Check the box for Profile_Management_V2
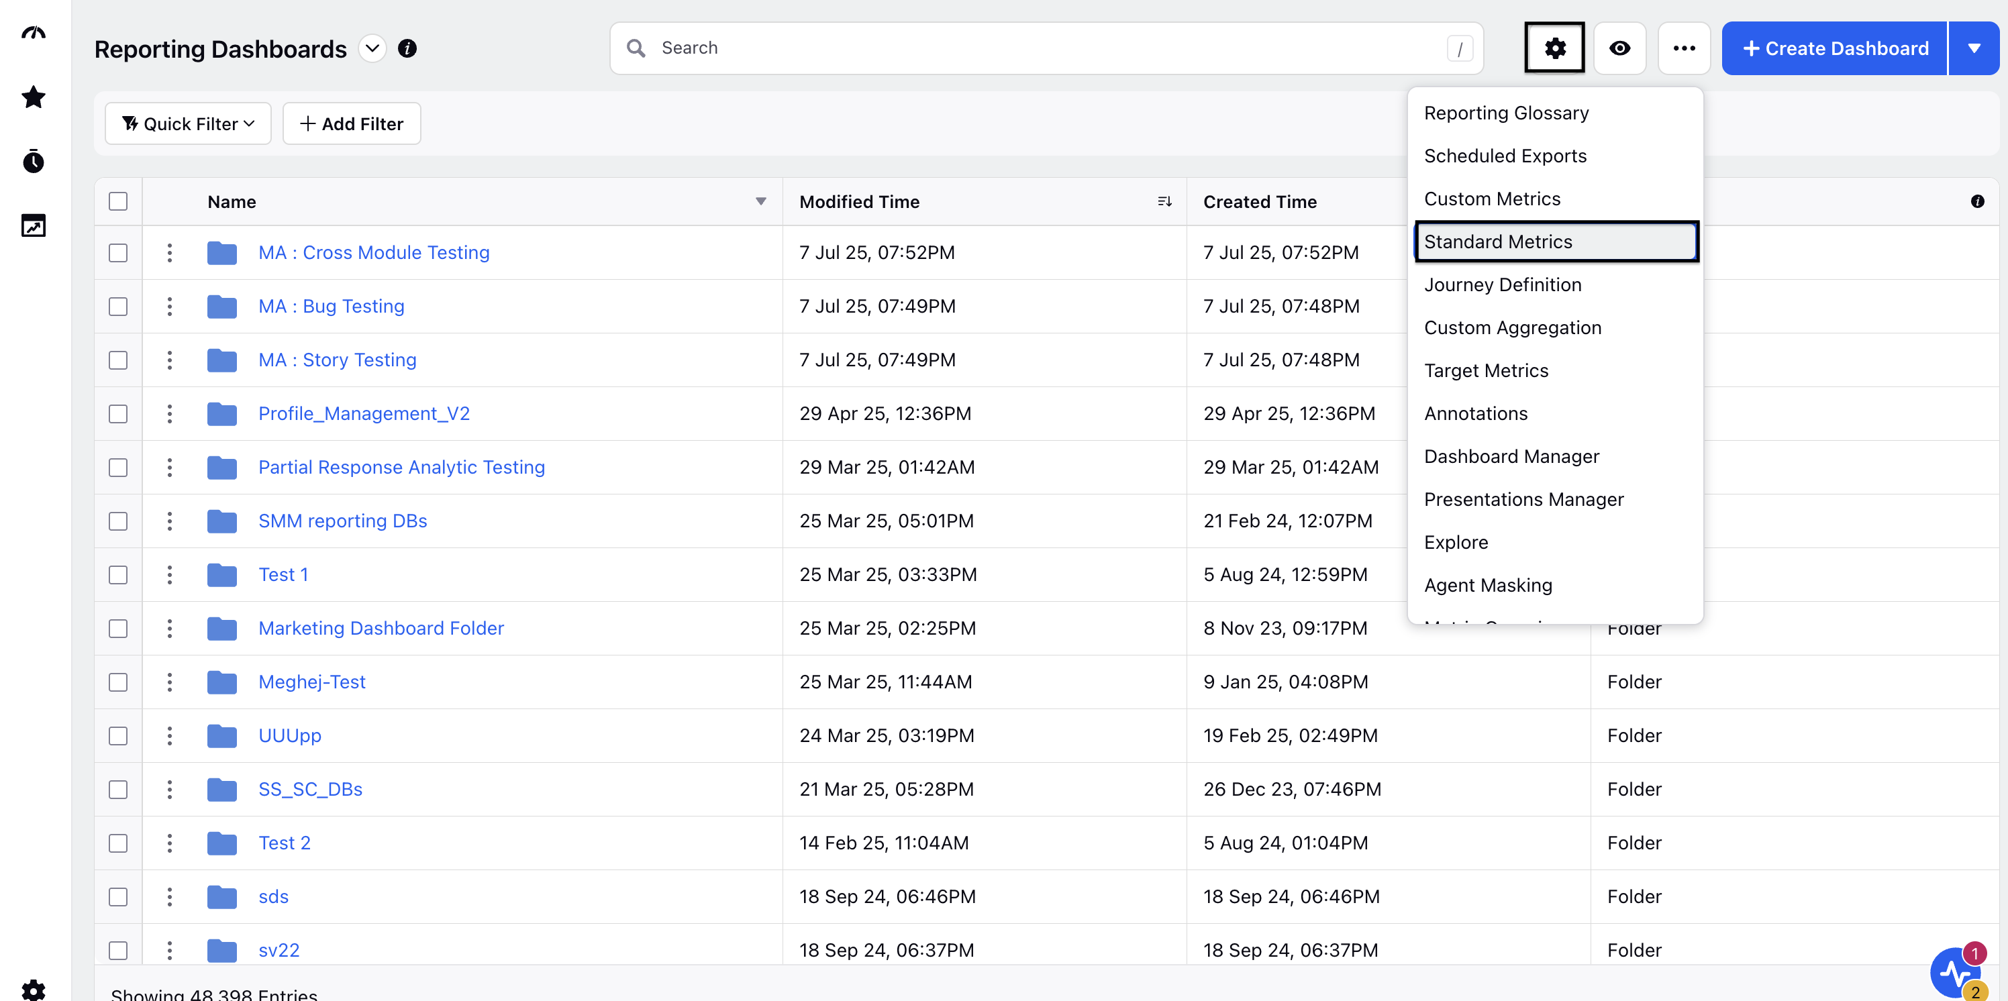Screen dimensions: 2008x1001 tap(117, 415)
